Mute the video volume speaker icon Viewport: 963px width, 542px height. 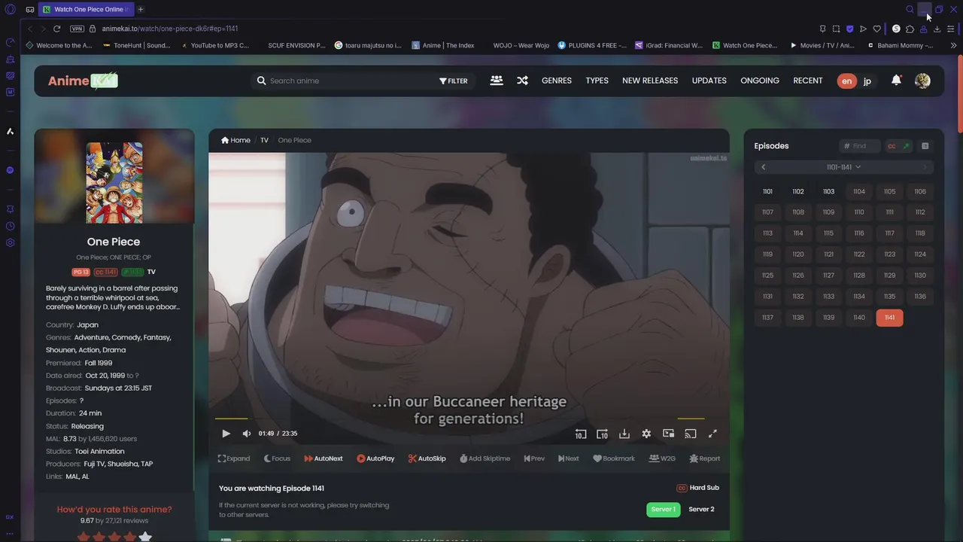(x=247, y=434)
